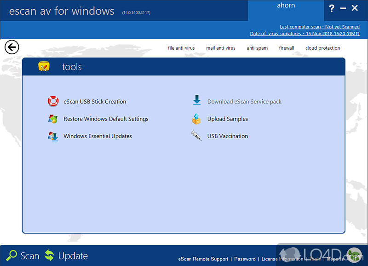Click the Date of virus signatures link
Image resolution: width=368 pixels, height=266 pixels.
coord(305,34)
